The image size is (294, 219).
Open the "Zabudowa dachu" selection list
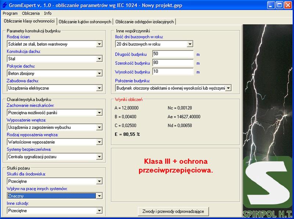99,88
